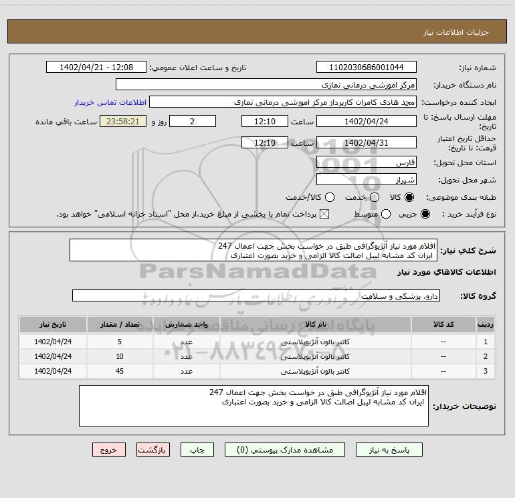Click the واحد شمارش column header
This screenshot has height=498, width=515.
tap(186, 324)
